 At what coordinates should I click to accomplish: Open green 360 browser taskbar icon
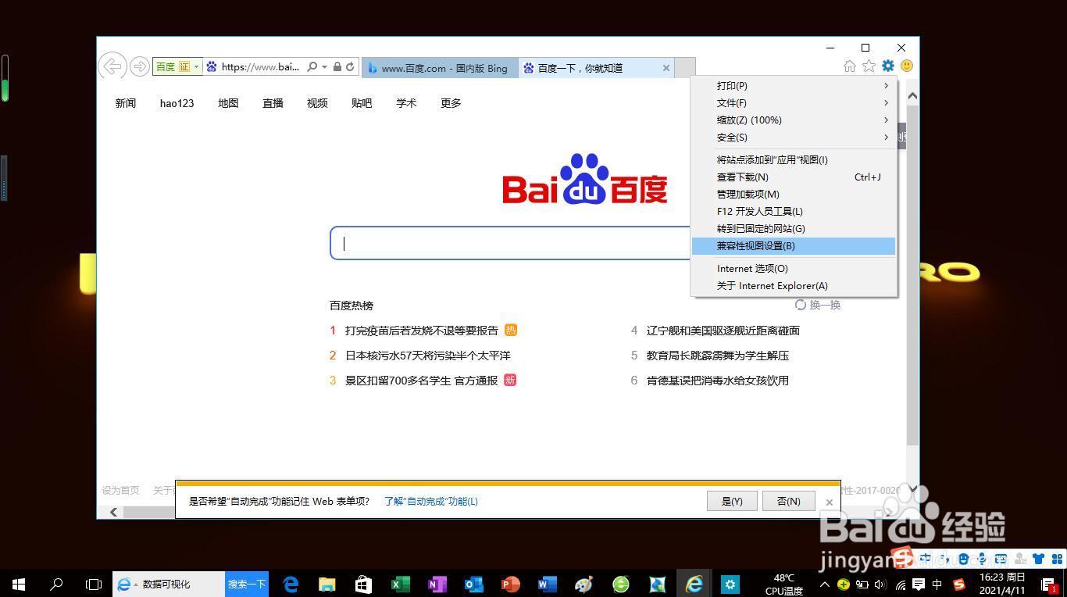click(620, 584)
